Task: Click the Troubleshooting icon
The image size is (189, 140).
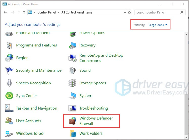Action: coord(72,108)
